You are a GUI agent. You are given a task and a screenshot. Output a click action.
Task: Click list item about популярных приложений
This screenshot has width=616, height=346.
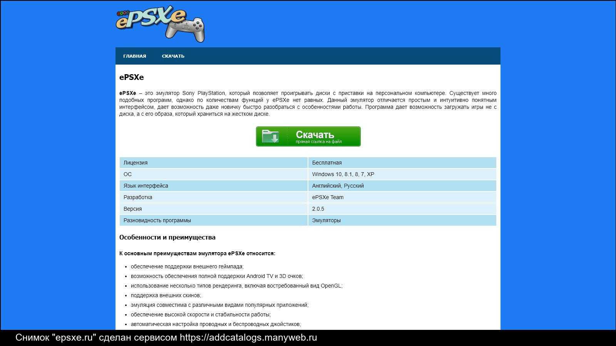tap(219, 305)
